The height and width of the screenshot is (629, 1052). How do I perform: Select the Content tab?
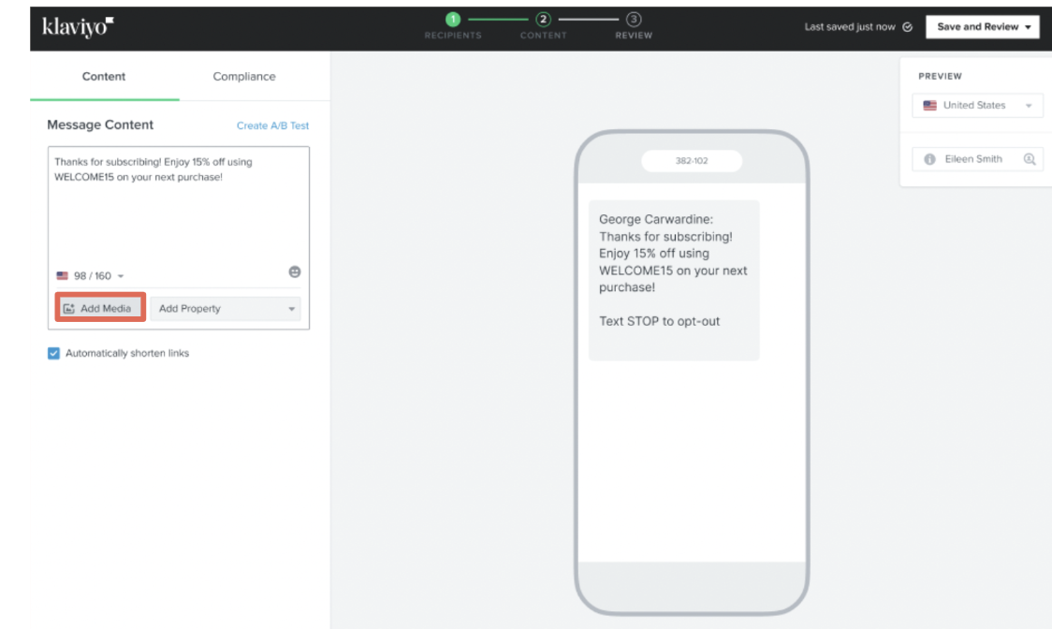[x=103, y=77]
